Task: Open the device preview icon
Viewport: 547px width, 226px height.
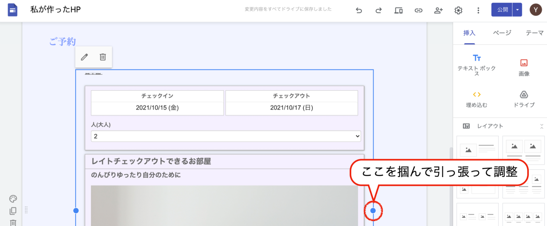Action: (398, 10)
